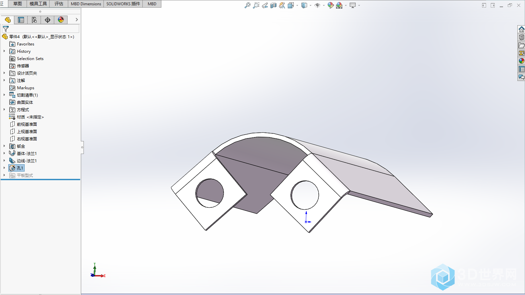This screenshot has width=525, height=295.
Task: Expand more manager tabs with chevron
Action: tap(77, 20)
